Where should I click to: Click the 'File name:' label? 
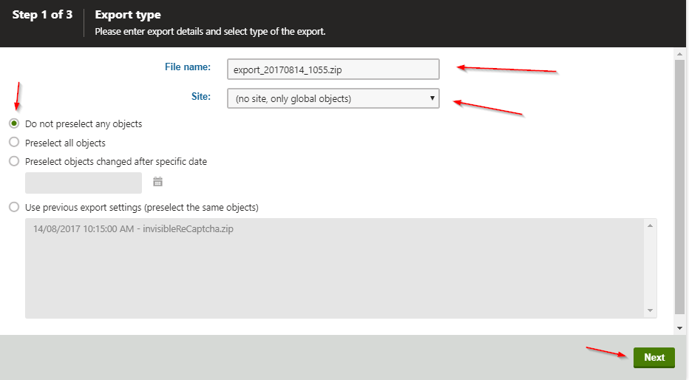[187, 67]
